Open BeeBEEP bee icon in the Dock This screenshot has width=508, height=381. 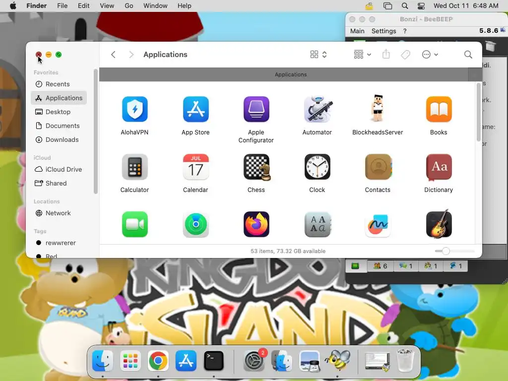337,361
